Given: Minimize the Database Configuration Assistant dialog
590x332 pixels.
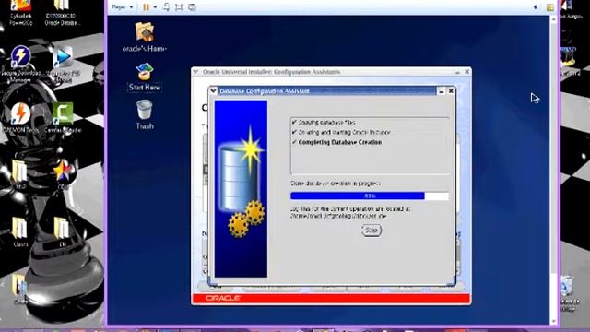Looking at the screenshot, I should tap(442, 90).
